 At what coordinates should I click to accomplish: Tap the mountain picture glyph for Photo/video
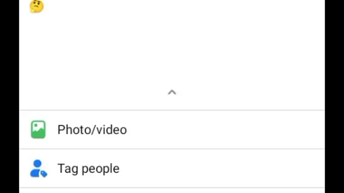pyautogui.click(x=38, y=129)
